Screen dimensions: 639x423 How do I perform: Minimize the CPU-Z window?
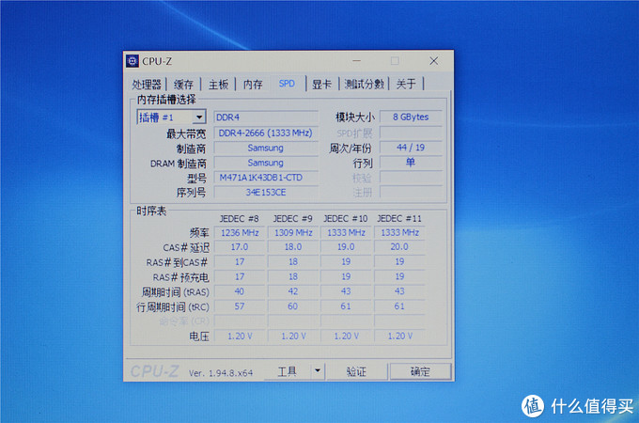[356, 61]
